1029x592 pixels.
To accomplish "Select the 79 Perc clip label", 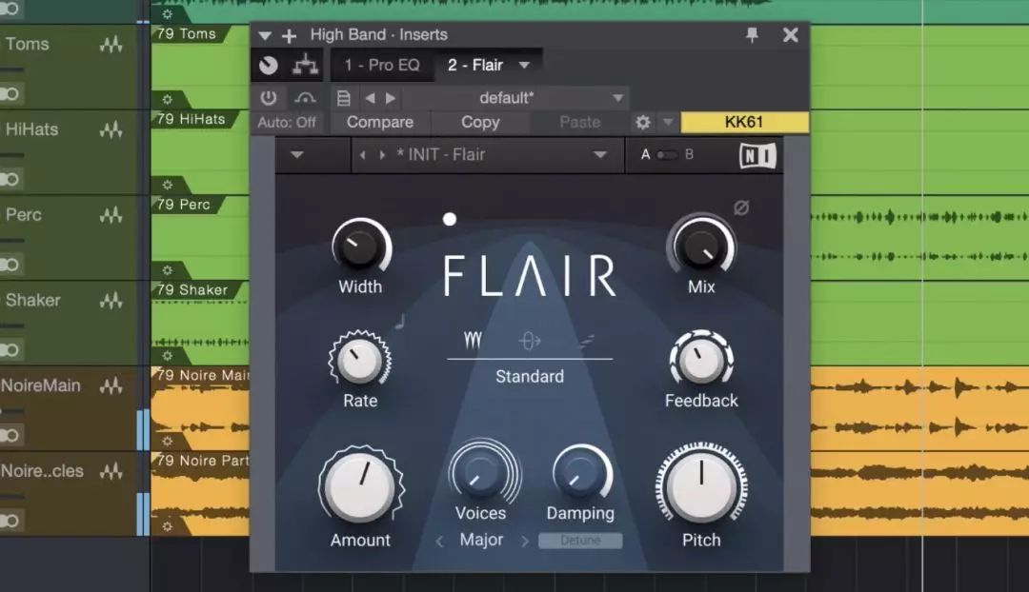I will pyautogui.click(x=183, y=205).
